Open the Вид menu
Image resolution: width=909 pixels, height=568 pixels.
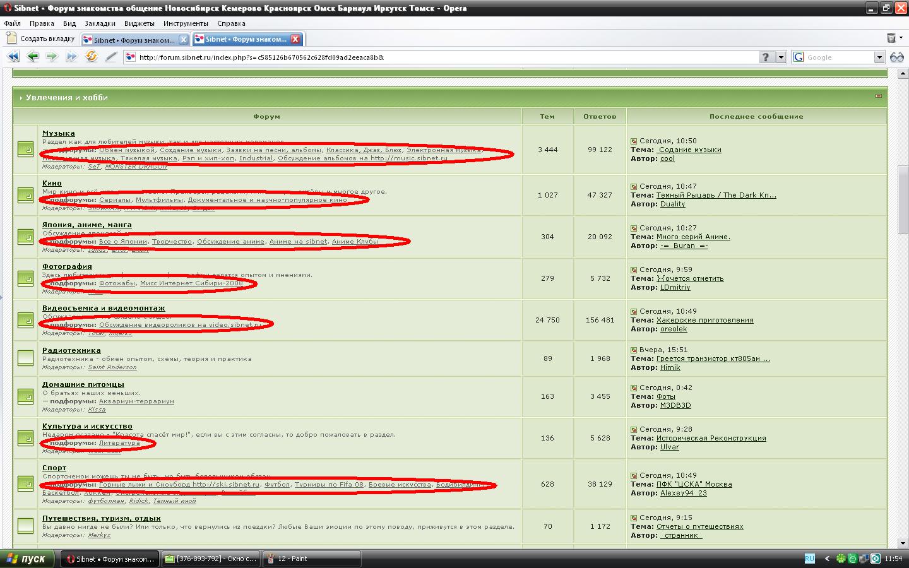(x=69, y=23)
